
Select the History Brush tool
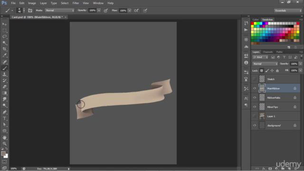point(4,81)
